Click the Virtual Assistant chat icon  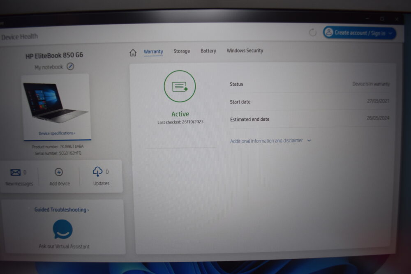[62, 230]
